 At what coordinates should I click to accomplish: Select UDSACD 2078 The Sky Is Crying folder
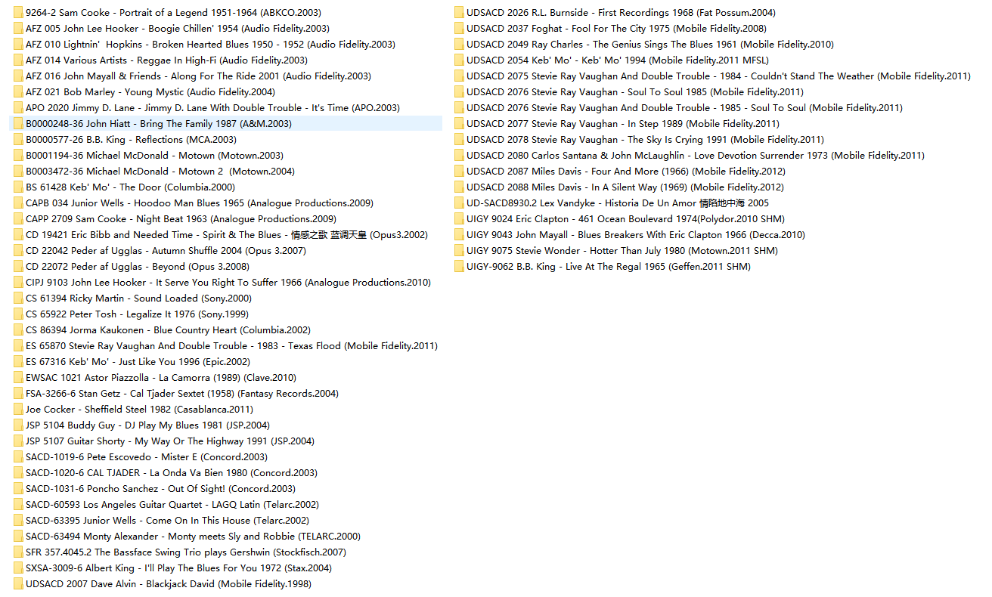coord(645,140)
